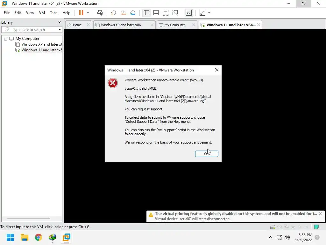326x245 pixels.
Task: Revert VM to previous snapshot icon
Action: [x=123, y=13]
